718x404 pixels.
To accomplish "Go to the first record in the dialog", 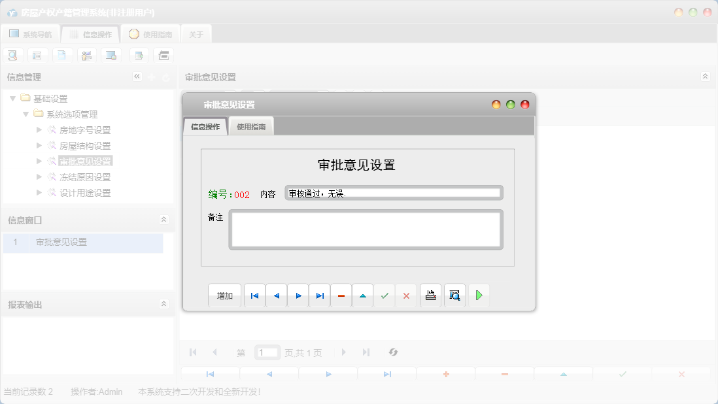I will point(254,295).
